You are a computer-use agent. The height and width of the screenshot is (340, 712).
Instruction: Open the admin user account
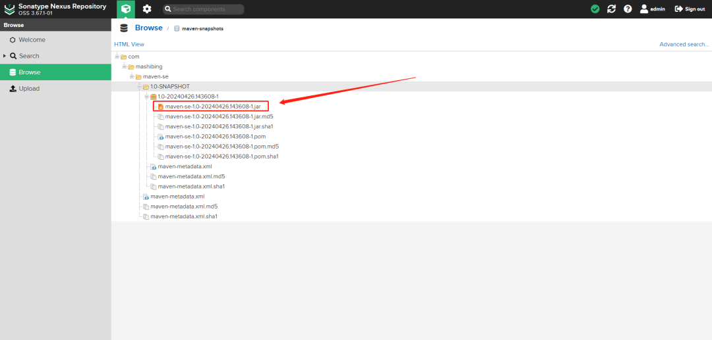[653, 9]
